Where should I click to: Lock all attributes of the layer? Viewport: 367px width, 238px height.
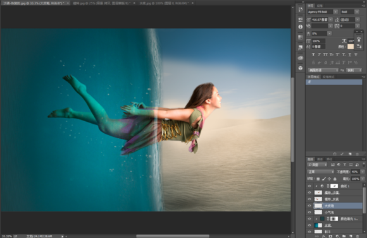(x=335, y=179)
